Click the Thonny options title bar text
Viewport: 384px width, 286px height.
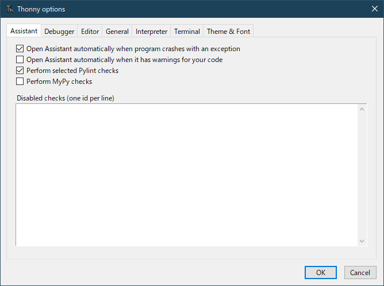coord(41,9)
